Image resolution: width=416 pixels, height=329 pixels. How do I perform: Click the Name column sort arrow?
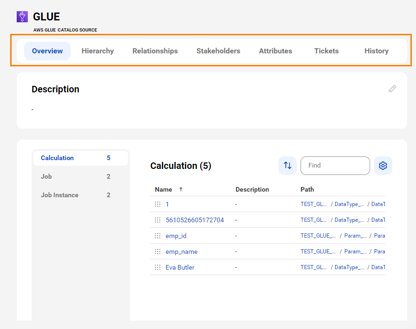181,189
